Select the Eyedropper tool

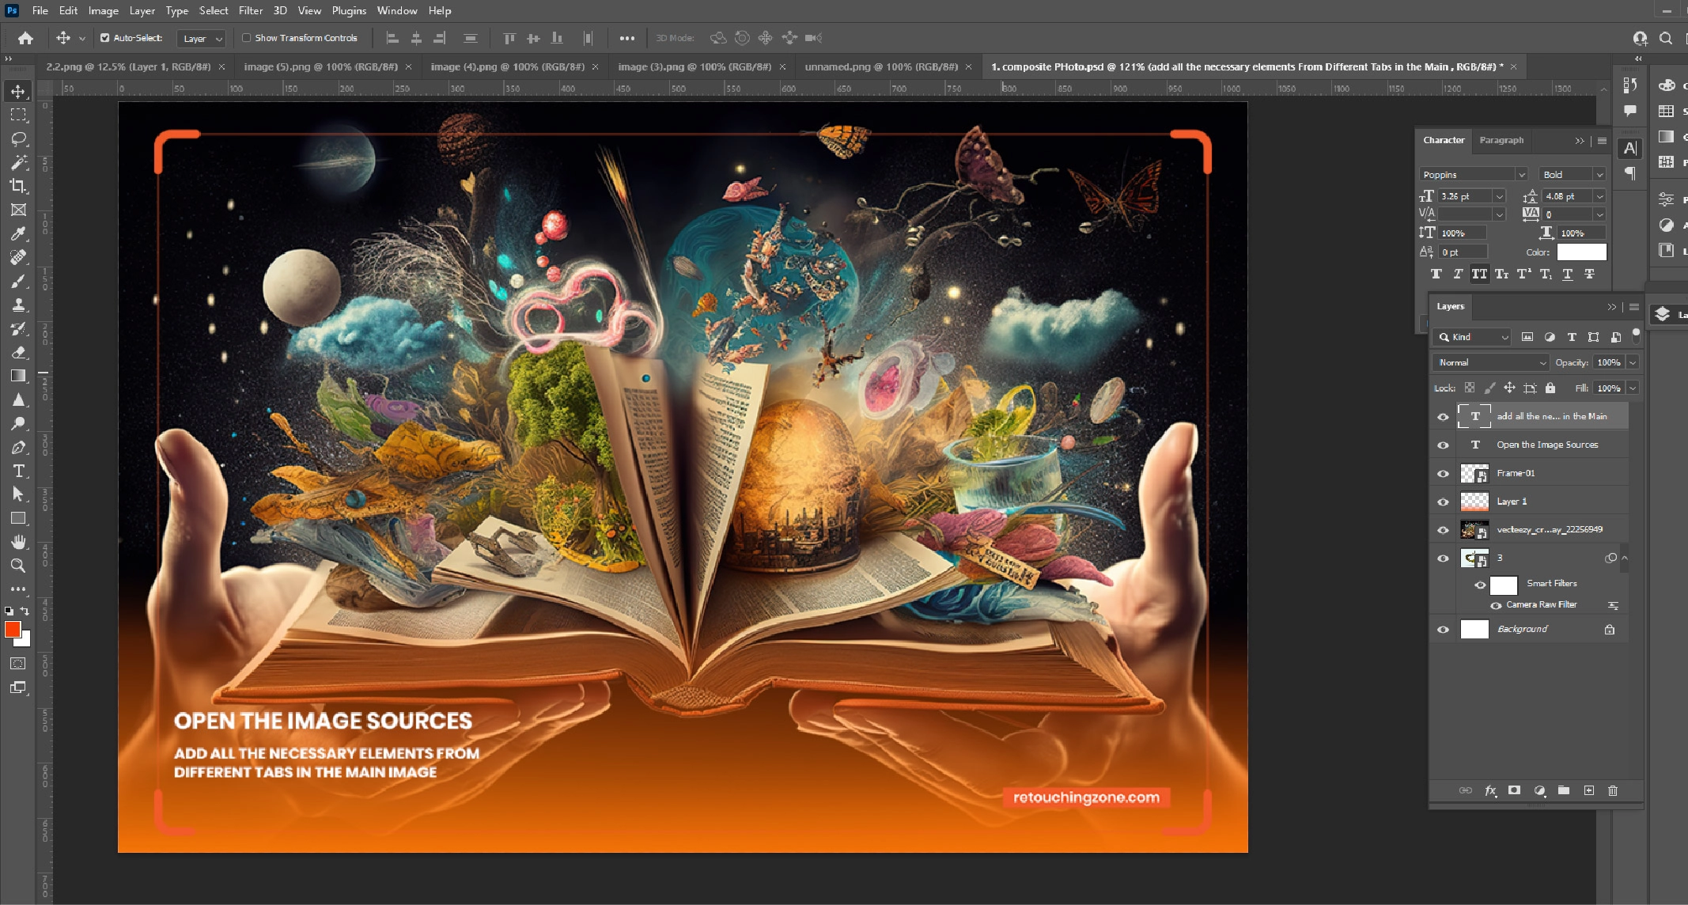18,233
